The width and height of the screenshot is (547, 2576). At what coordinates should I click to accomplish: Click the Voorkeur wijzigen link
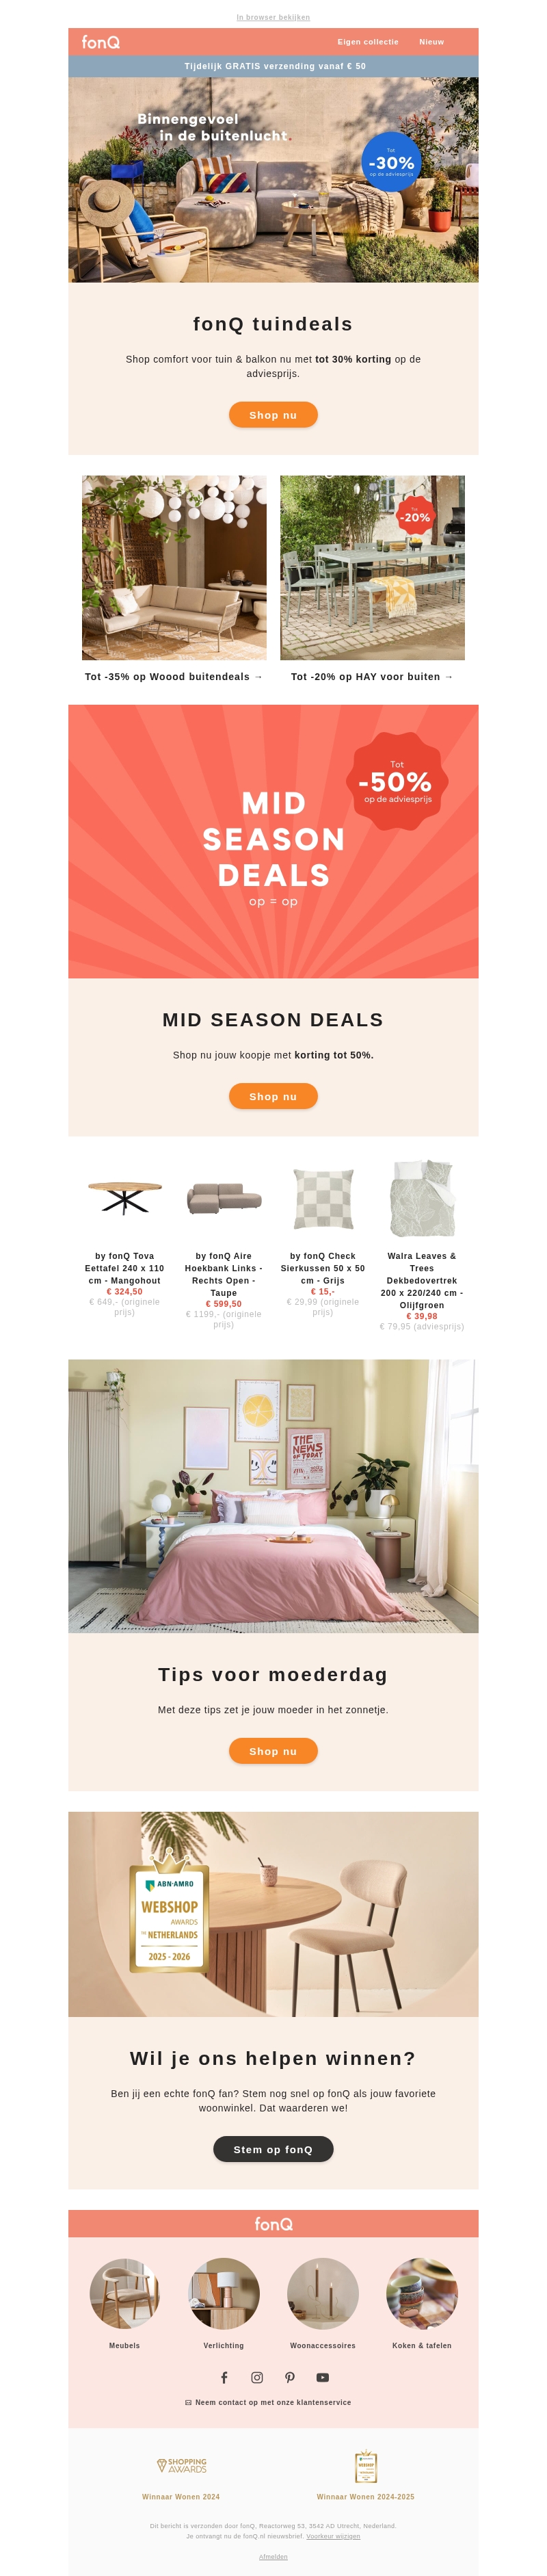(x=333, y=2536)
